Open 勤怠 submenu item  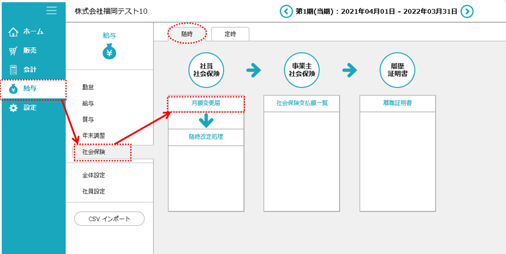click(88, 88)
